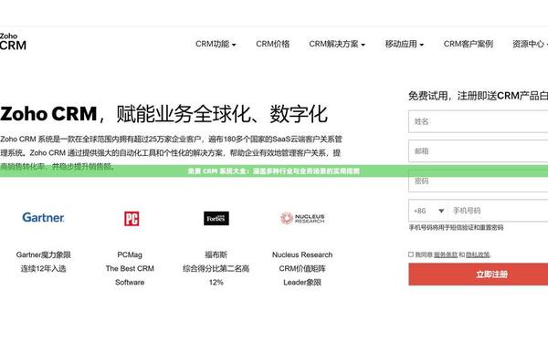Click the Gartner魔力象限 text

pyautogui.click(x=43, y=254)
